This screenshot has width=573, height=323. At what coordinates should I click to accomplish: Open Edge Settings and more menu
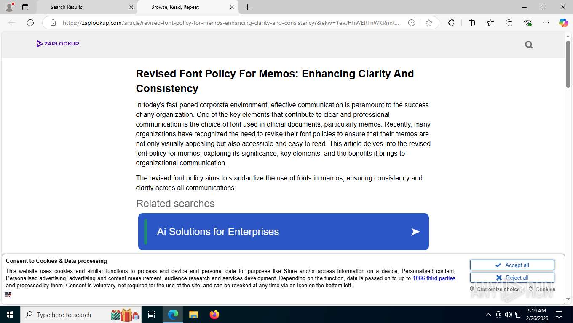click(546, 23)
